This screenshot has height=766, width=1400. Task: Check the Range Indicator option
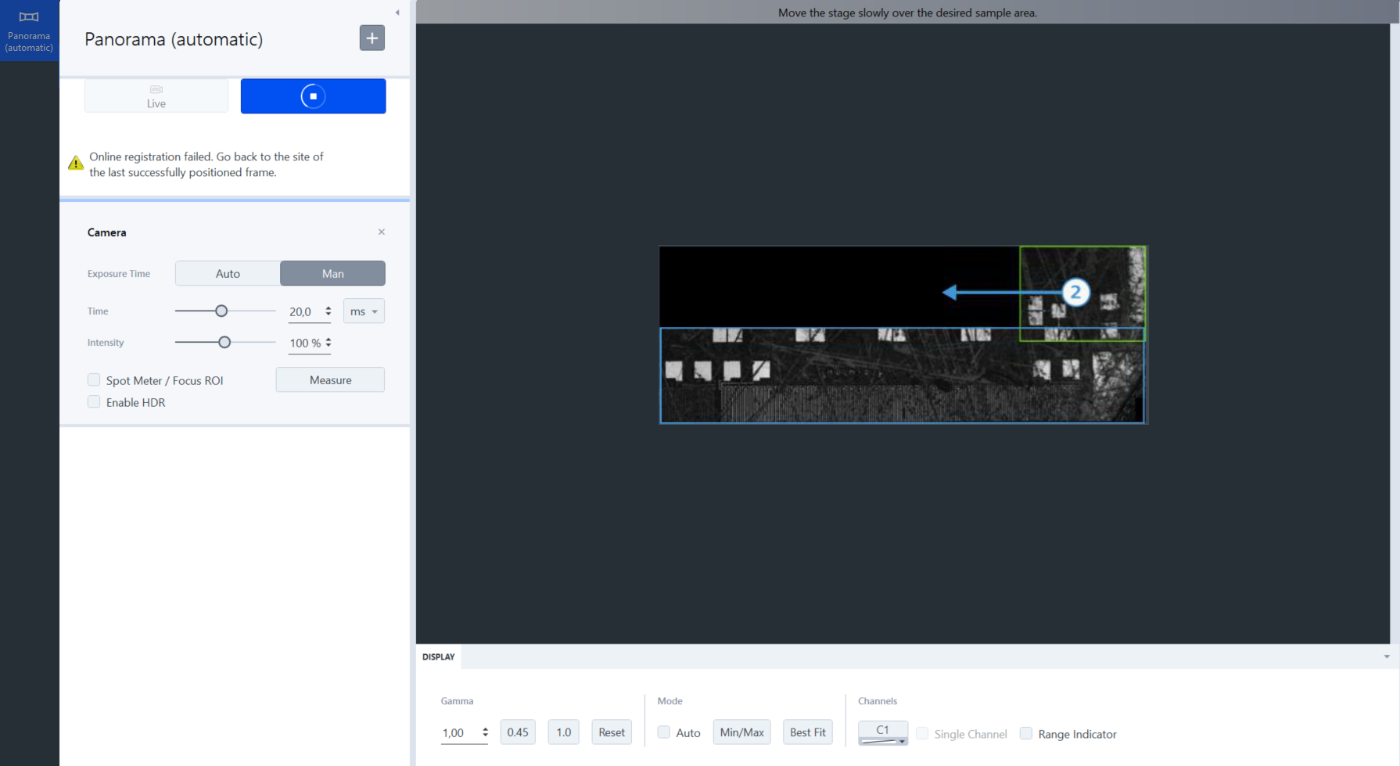[x=1025, y=733]
